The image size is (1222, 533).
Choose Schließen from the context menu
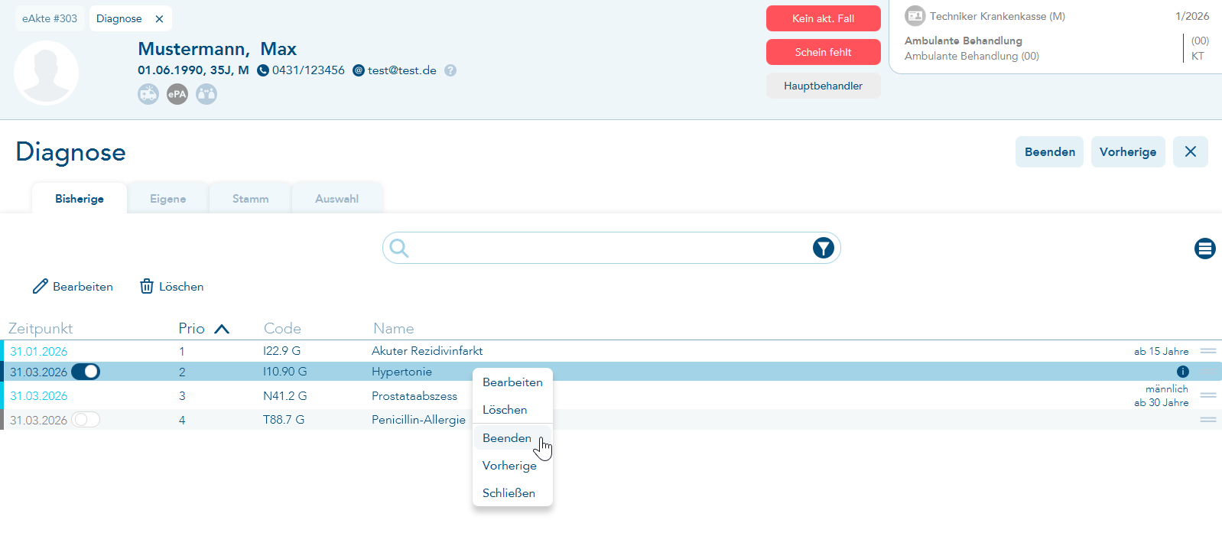[x=509, y=493]
